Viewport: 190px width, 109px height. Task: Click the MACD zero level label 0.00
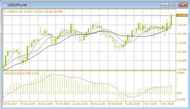179,93
